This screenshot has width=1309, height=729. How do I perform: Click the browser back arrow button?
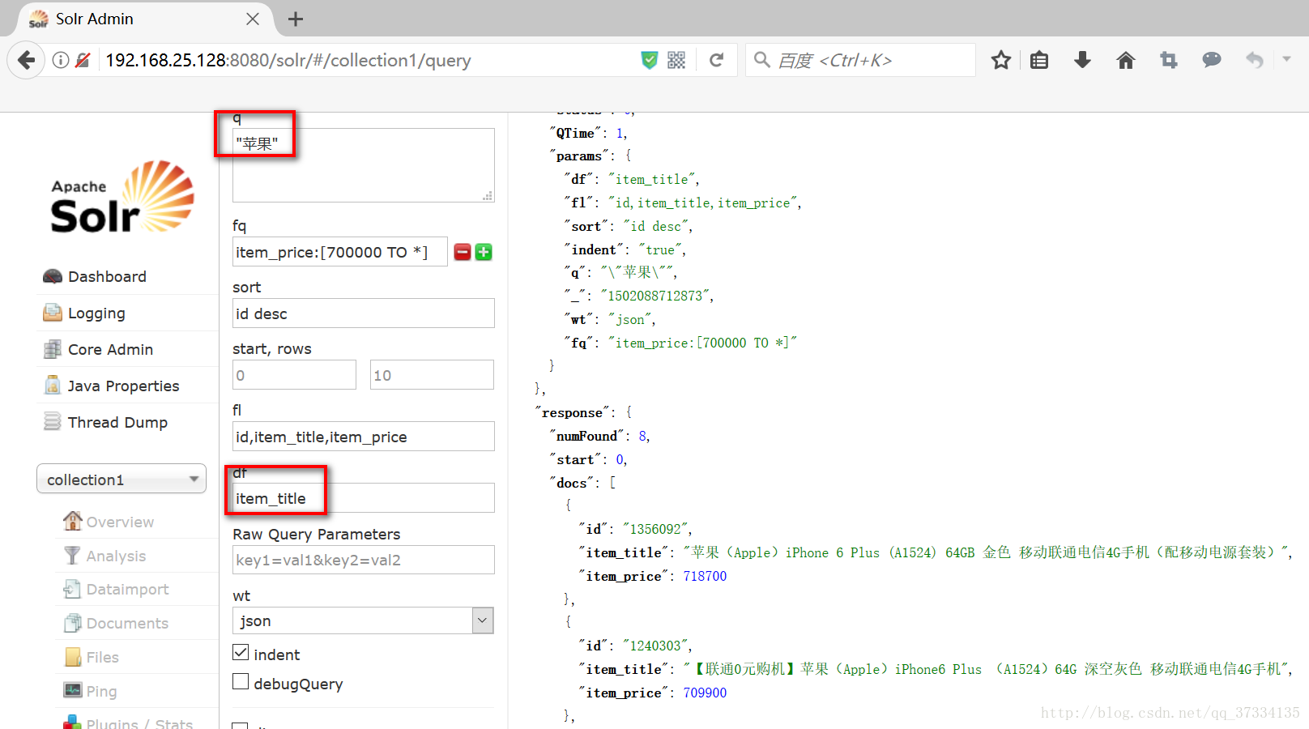point(27,60)
